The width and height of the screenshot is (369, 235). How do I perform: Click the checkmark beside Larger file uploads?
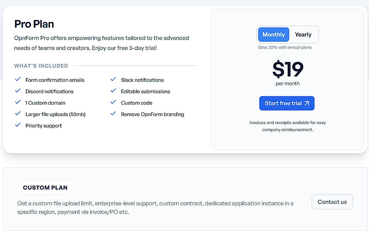tap(18, 114)
